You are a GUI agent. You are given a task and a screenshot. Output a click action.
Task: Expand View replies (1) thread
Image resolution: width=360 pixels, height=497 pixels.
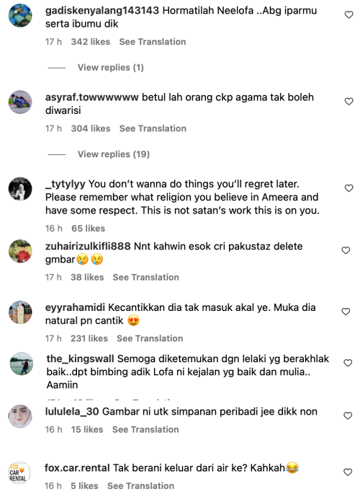pos(111,68)
